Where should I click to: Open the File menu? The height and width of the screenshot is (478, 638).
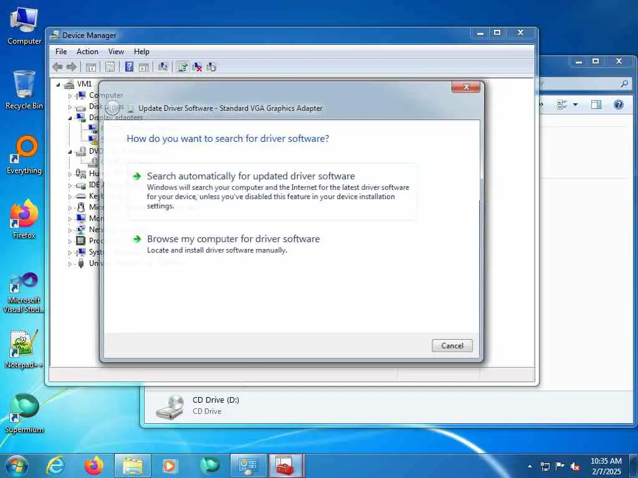pos(61,52)
